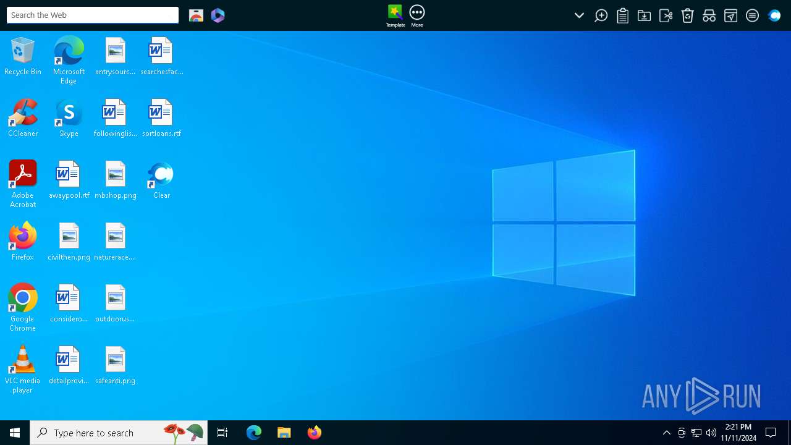791x445 pixels.
Task: Click the taskbar Type here to search box
Action: (119, 433)
